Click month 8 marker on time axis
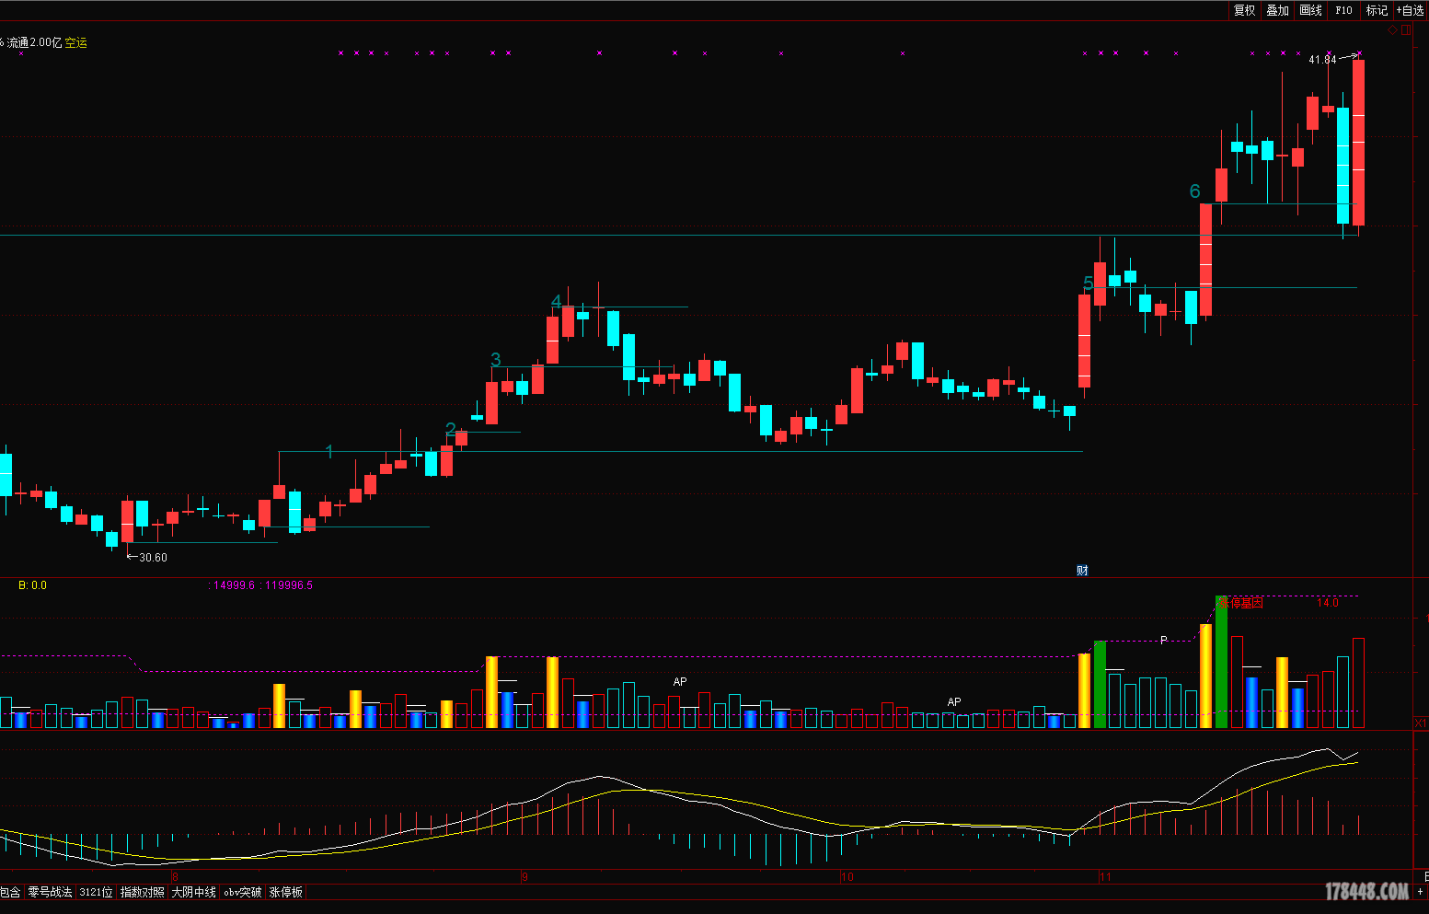The height and width of the screenshot is (914, 1429). pos(174,877)
